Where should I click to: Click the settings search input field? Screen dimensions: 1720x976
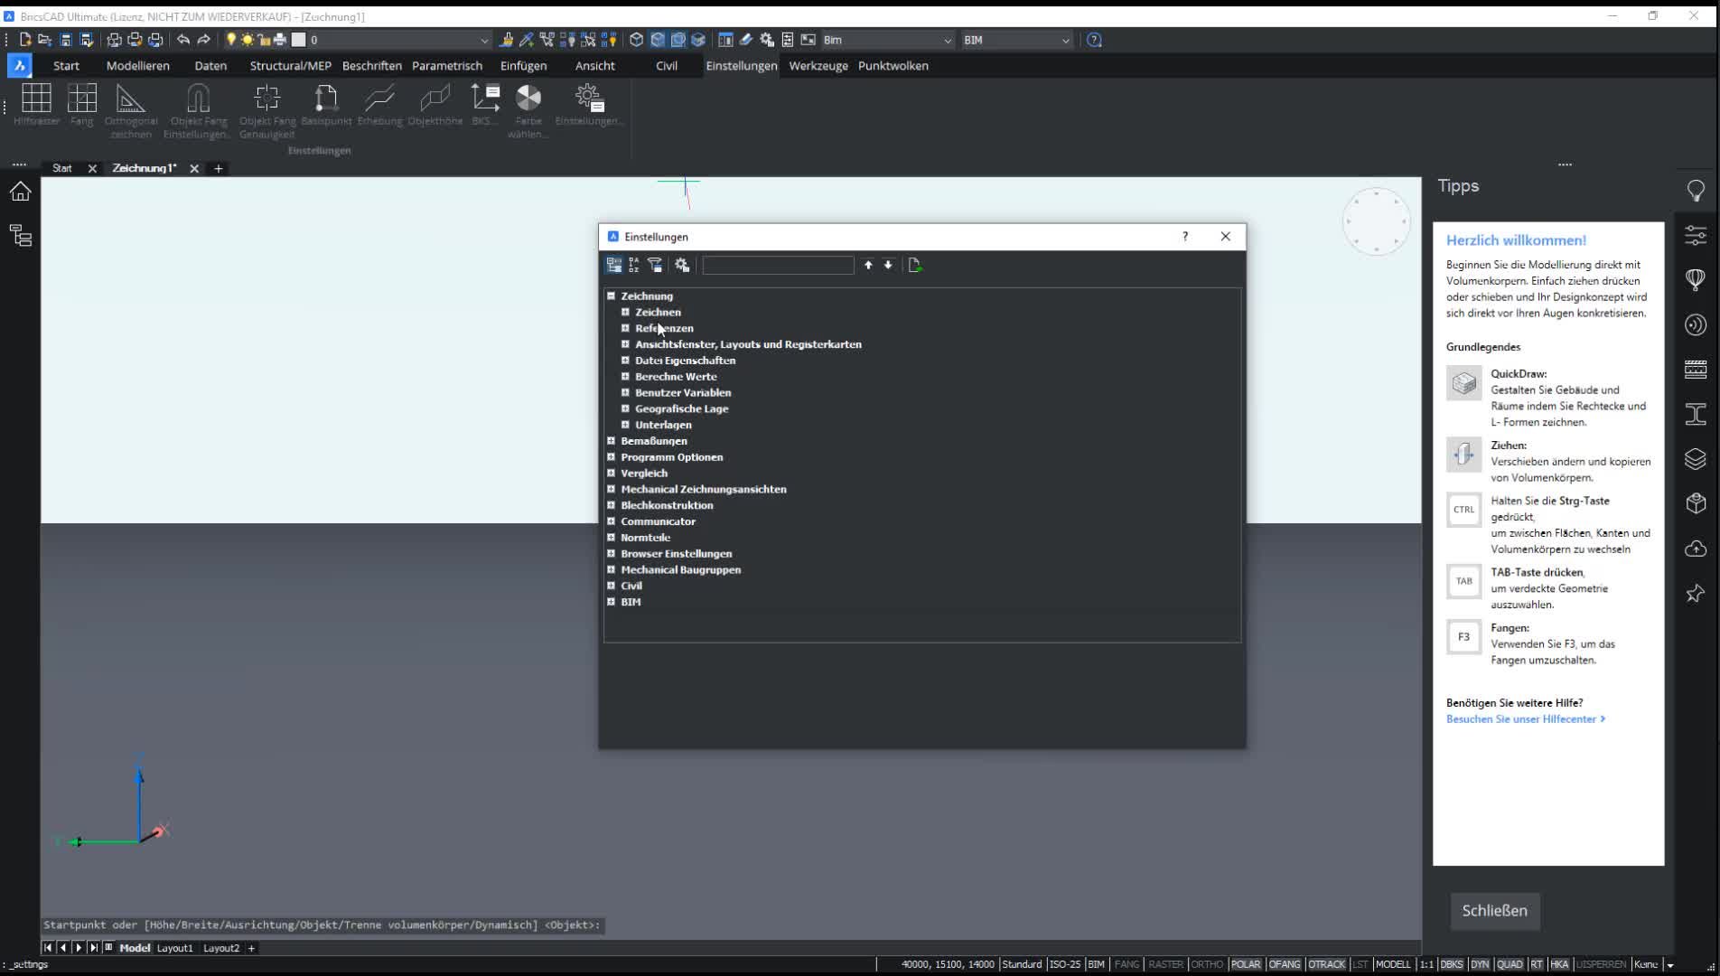pos(778,265)
